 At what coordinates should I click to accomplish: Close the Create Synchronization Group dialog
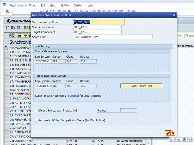coord(174,15)
